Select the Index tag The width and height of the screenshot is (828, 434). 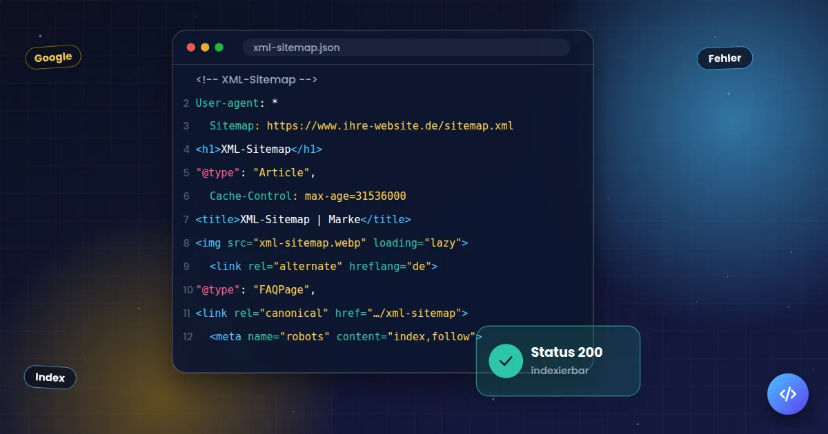pos(50,378)
